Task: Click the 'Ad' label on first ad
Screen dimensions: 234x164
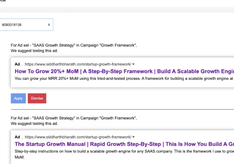Action: click(17, 64)
